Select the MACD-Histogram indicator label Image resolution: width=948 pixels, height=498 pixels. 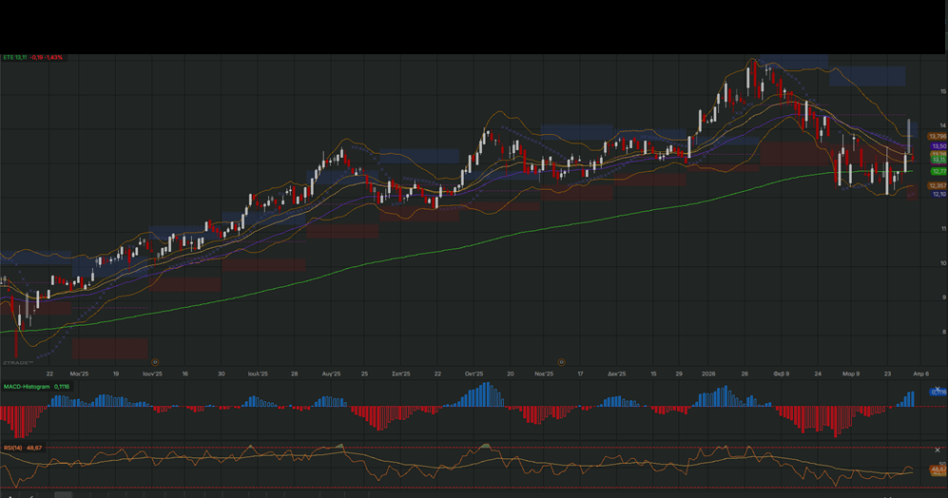[x=27, y=386]
